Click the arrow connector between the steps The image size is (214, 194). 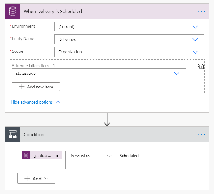107,120
